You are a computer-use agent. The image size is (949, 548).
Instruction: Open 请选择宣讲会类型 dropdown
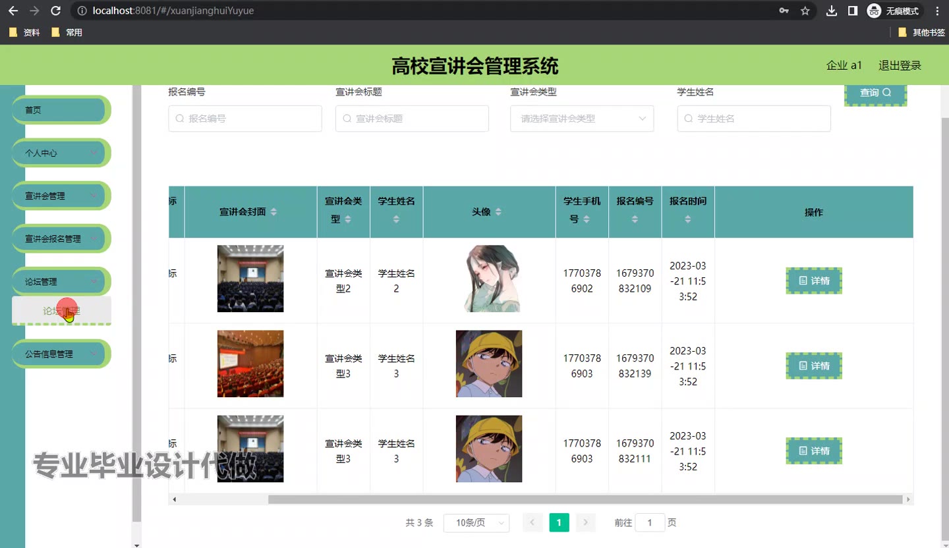click(582, 119)
